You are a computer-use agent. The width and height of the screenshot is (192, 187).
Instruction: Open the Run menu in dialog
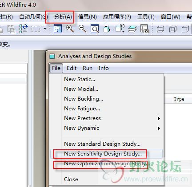click(x=88, y=68)
